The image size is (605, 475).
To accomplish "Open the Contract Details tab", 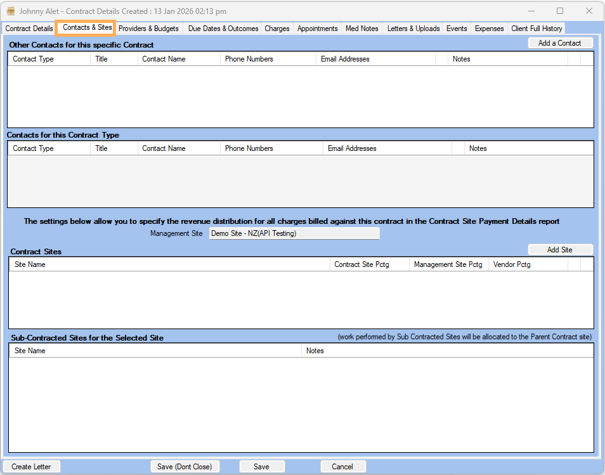I will click(x=29, y=29).
